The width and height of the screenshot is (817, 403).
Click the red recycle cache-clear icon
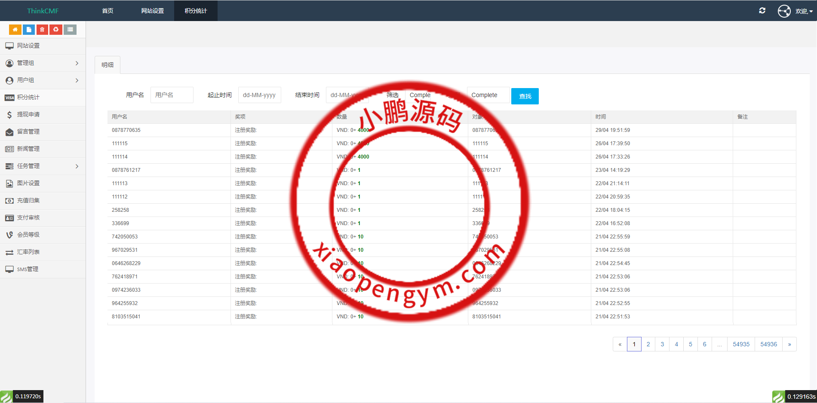(56, 29)
